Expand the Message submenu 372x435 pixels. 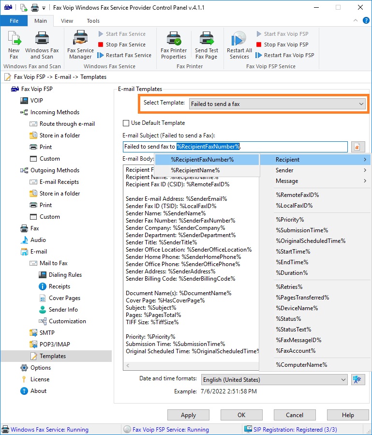(315, 181)
